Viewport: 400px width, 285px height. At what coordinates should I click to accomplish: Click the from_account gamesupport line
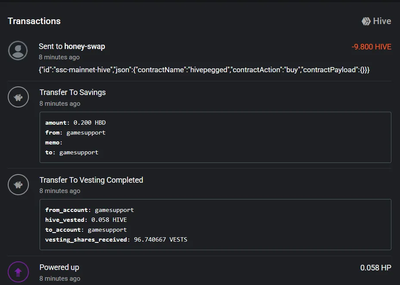[90, 210]
